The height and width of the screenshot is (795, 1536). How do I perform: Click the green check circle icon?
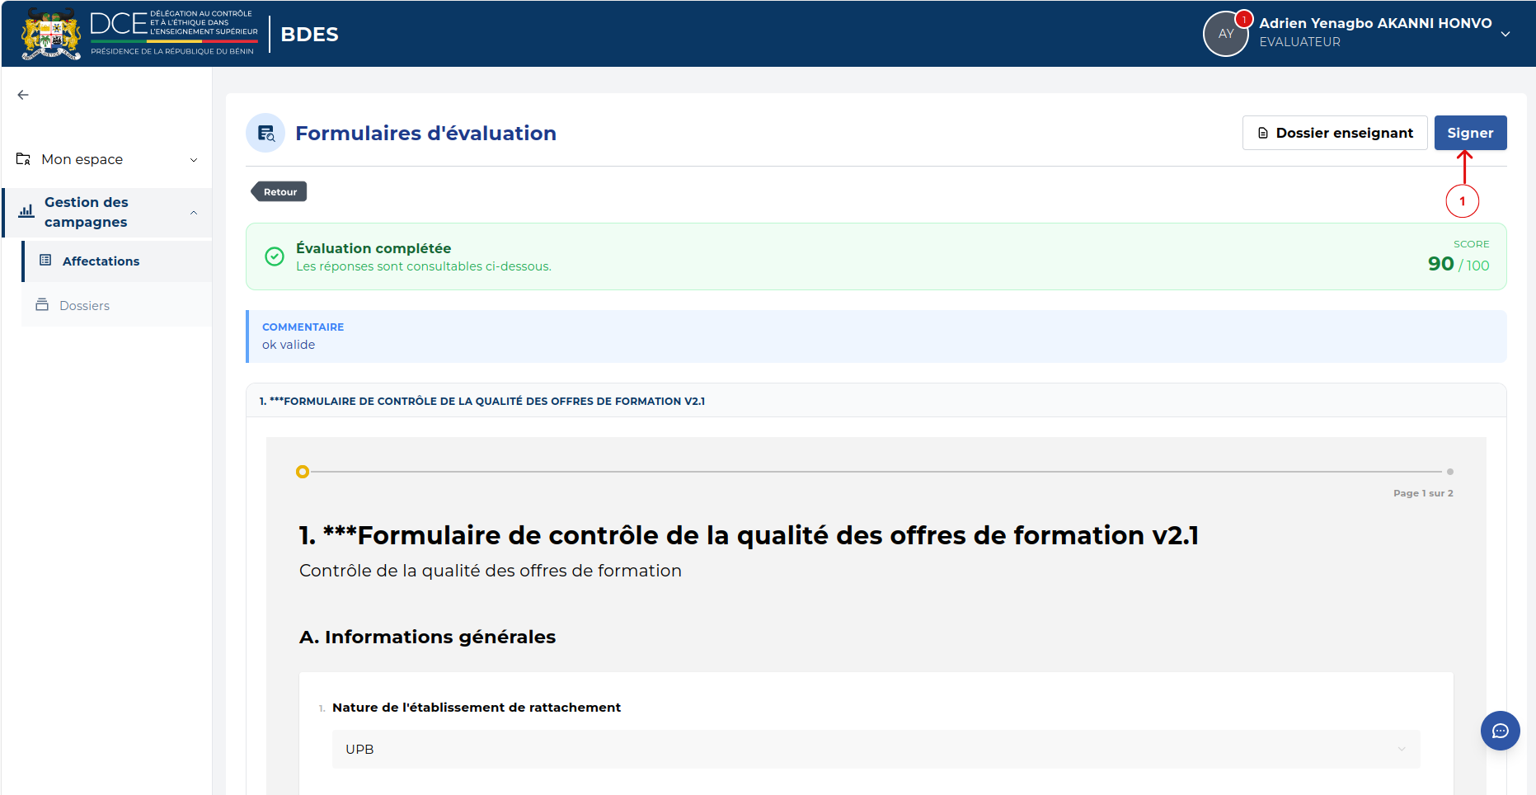coord(275,256)
